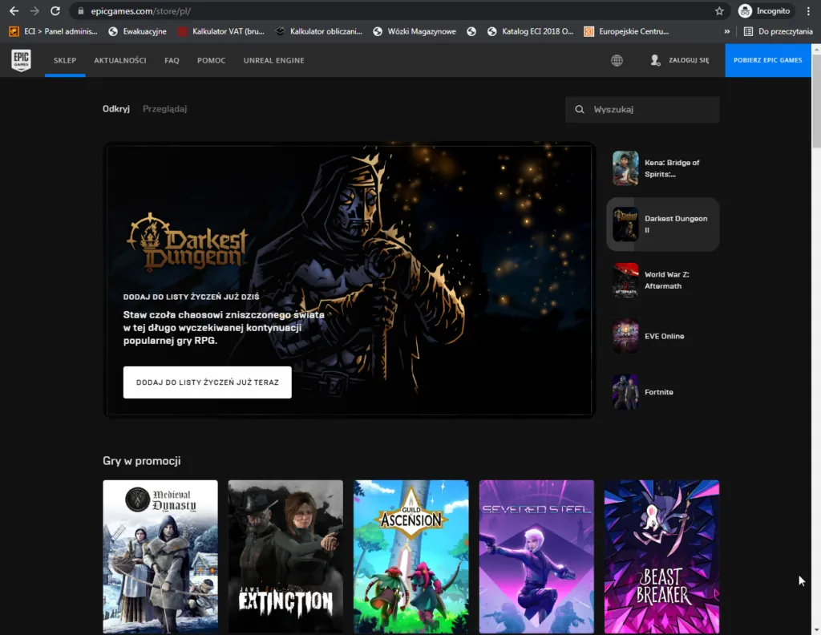The image size is (821, 635).
Task: Select World War Z: Aftermath carousel item
Action: pos(663,280)
